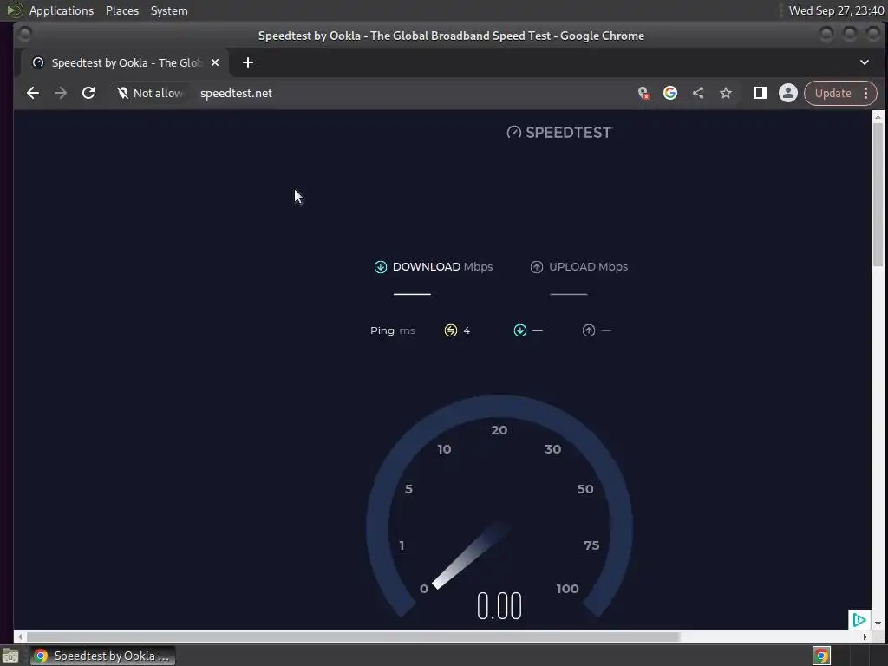888x666 pixels.
Task: Click the horizontal scrollbar right arrow
Action: [x=865, y=637]
